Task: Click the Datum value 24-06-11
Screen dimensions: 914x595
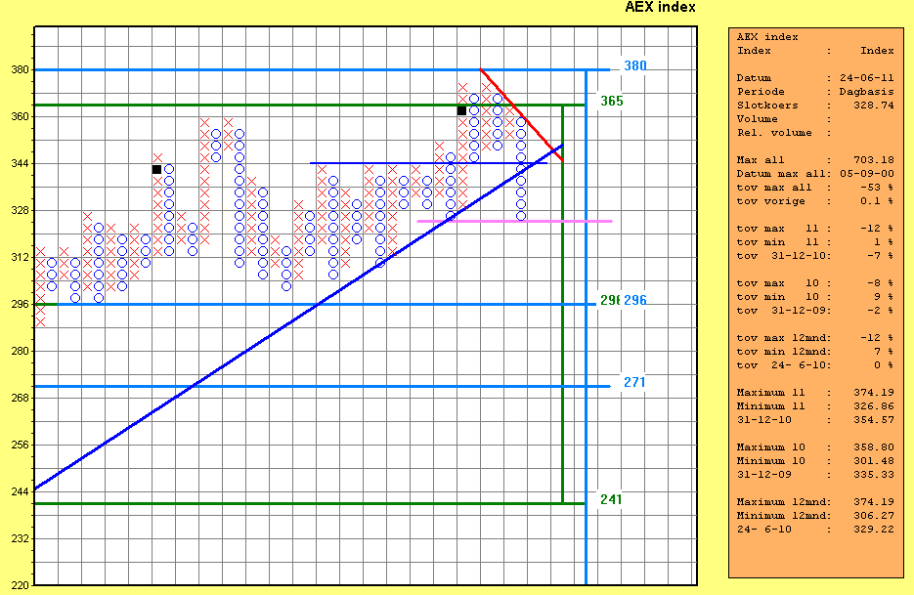Action: click(x=869, y=77)
